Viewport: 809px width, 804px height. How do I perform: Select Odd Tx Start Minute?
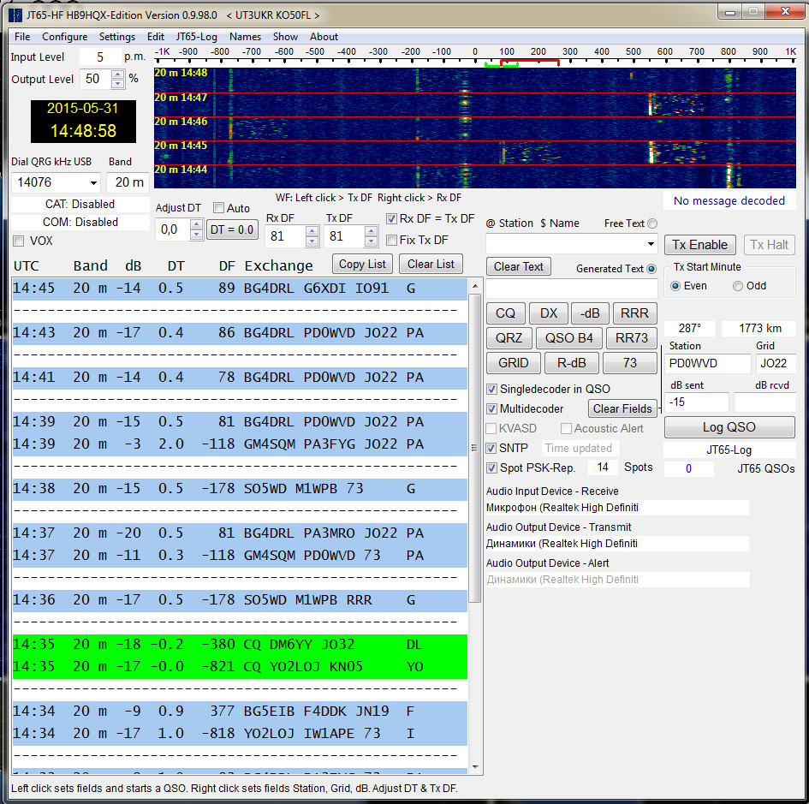(x=738, y=286)
